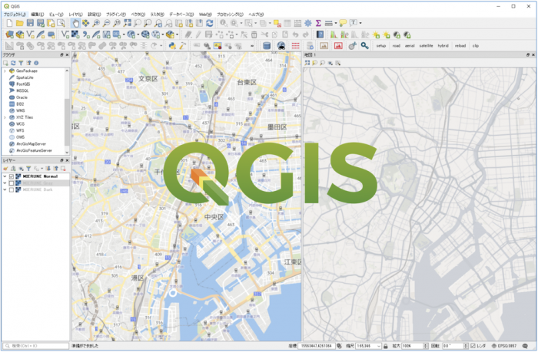Click the aerial toolbar button

(x=410, y=46)
